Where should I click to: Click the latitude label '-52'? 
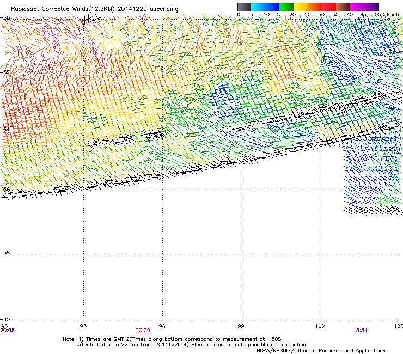[5, 72]
